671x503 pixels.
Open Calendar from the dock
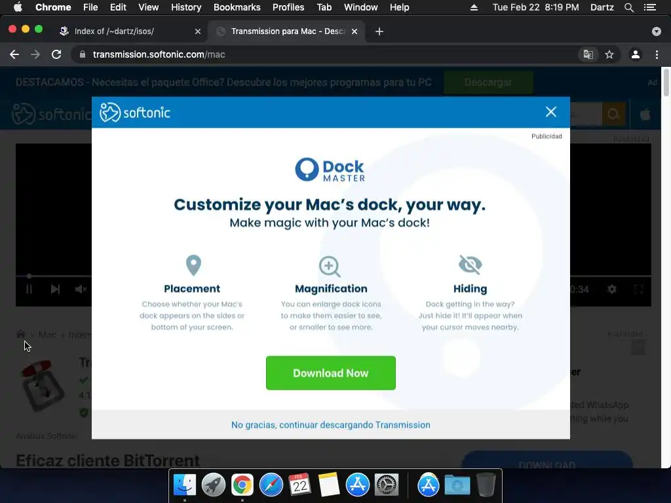pos(299,485)
